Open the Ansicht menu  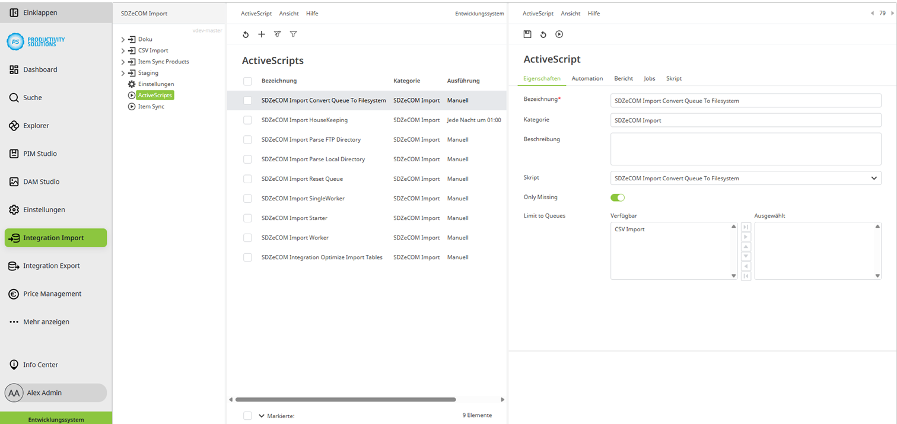tap(289, 13)
